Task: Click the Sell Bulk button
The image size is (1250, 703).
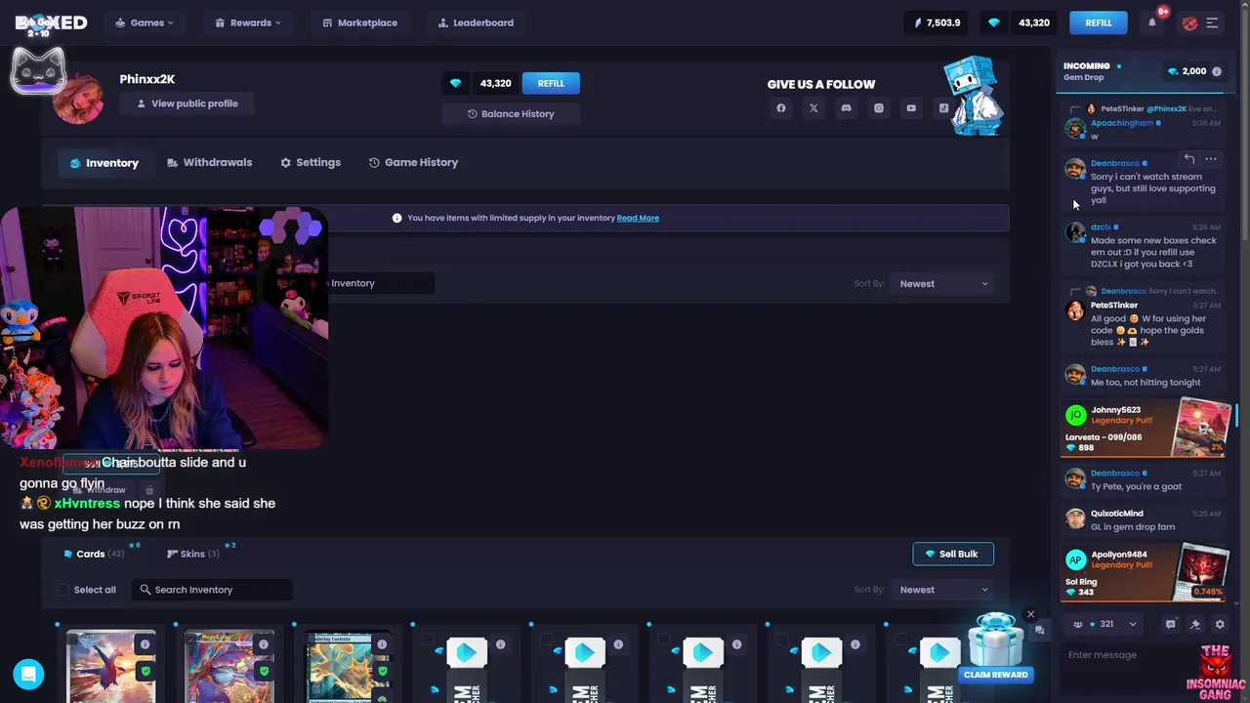Action: (953, 554)
